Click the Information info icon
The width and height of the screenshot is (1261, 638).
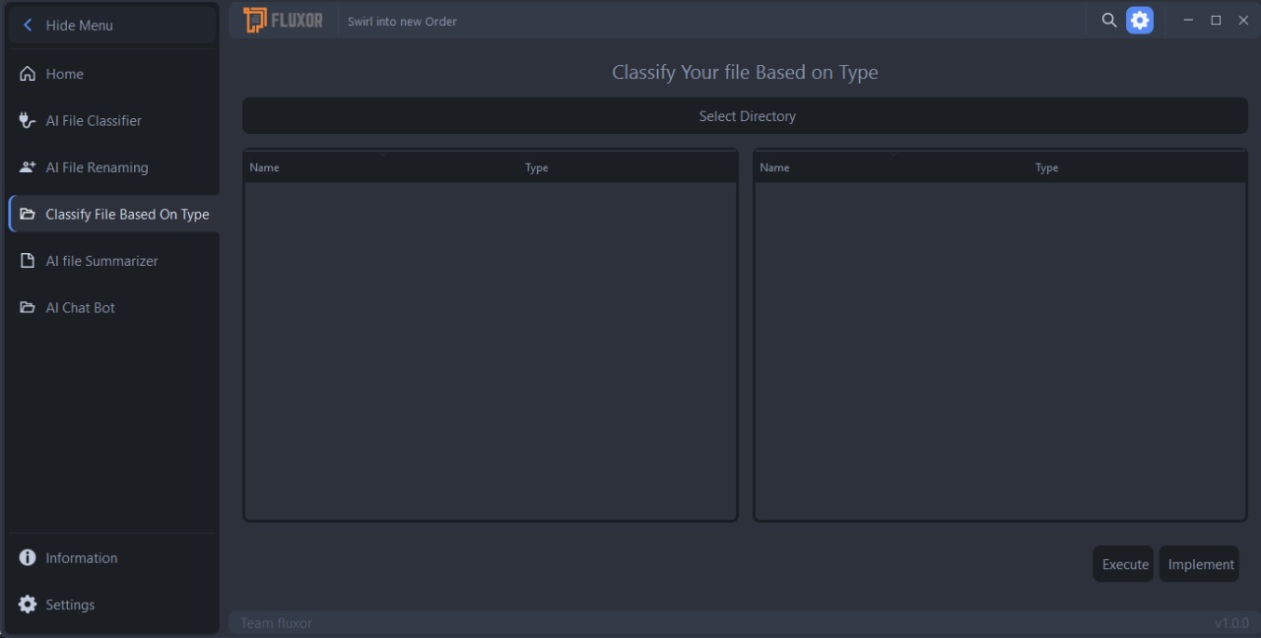tap(27, 557)
